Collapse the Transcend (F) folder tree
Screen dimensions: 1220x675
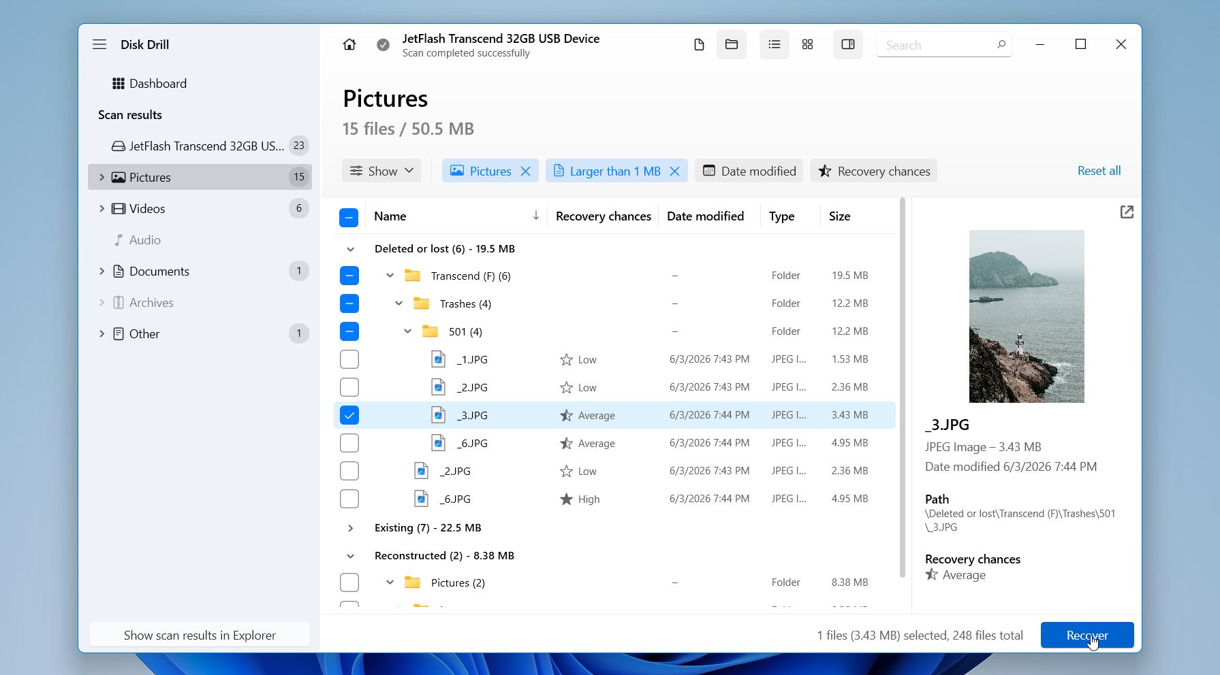point(390,276)
